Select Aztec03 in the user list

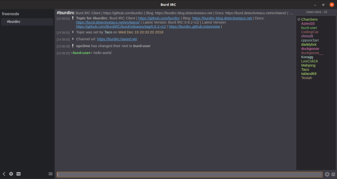click(x=308, y=23)
